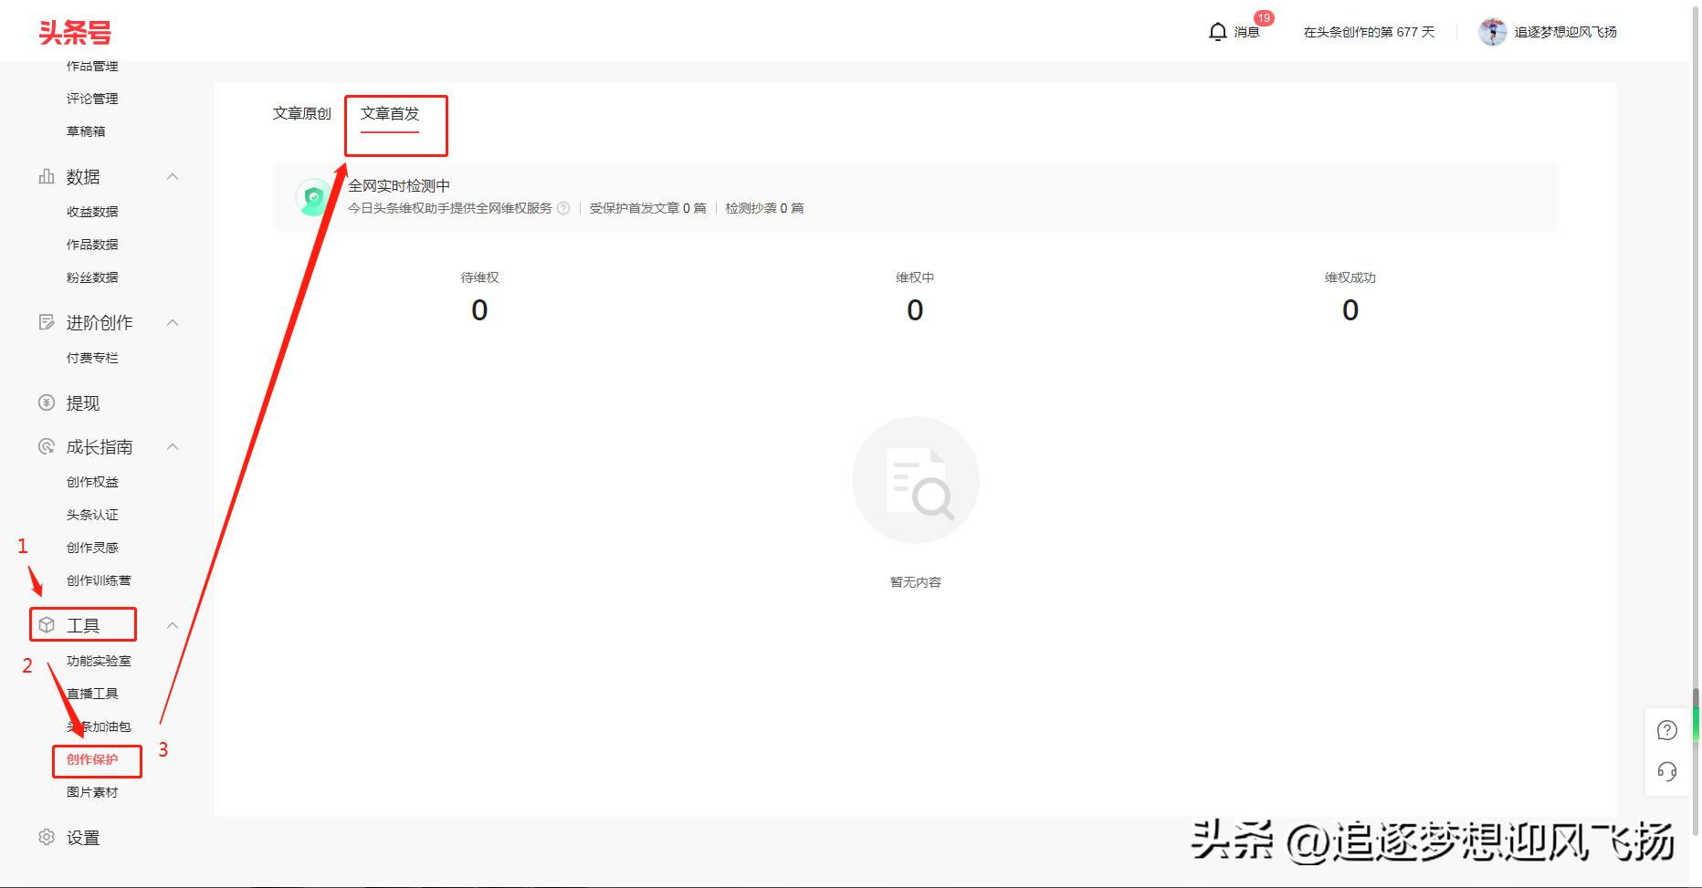Open 付费专栏 in the sidebar
Viewport: 1702px width, 888px height.
pyautogui.click(x=92, y=358)
